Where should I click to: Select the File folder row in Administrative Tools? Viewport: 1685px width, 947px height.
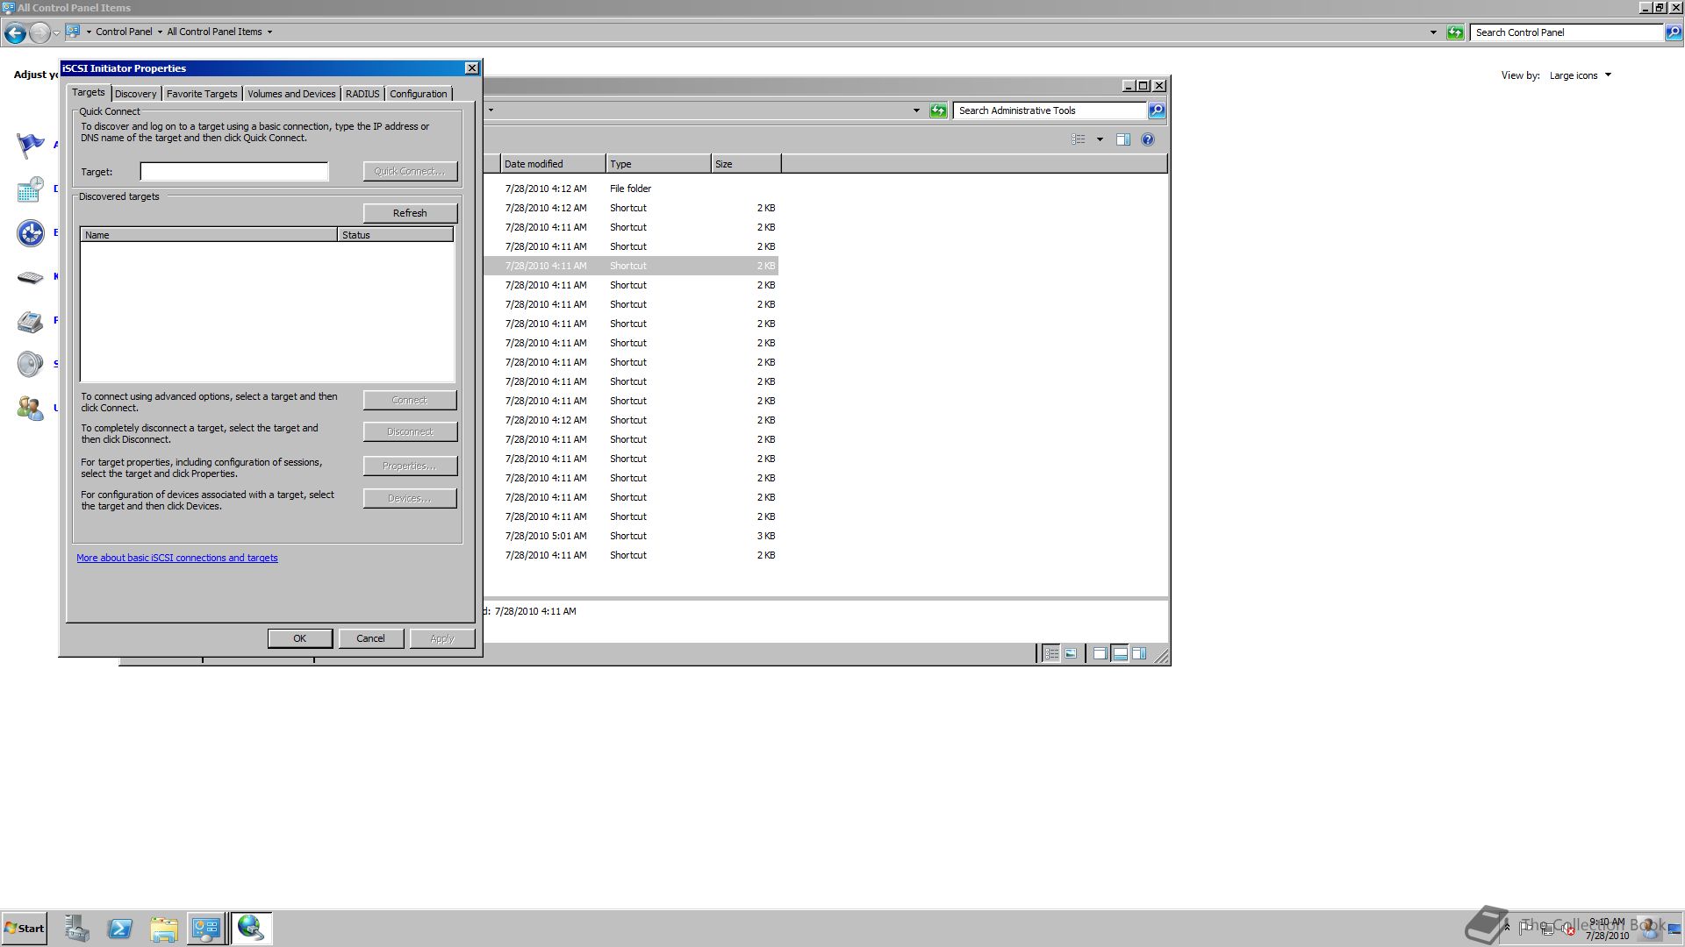click(630, 189)
